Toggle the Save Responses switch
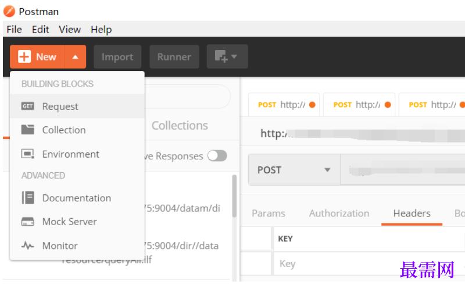465x288 pixels. pyautogui.click(x=217, y=155)
